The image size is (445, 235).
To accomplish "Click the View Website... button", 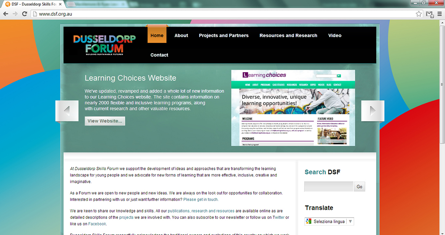I will (x=105, y=121).
